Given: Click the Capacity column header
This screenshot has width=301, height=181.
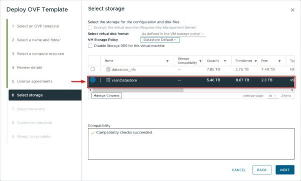Looking at the screenshot, I should click(x=213, y=60).
